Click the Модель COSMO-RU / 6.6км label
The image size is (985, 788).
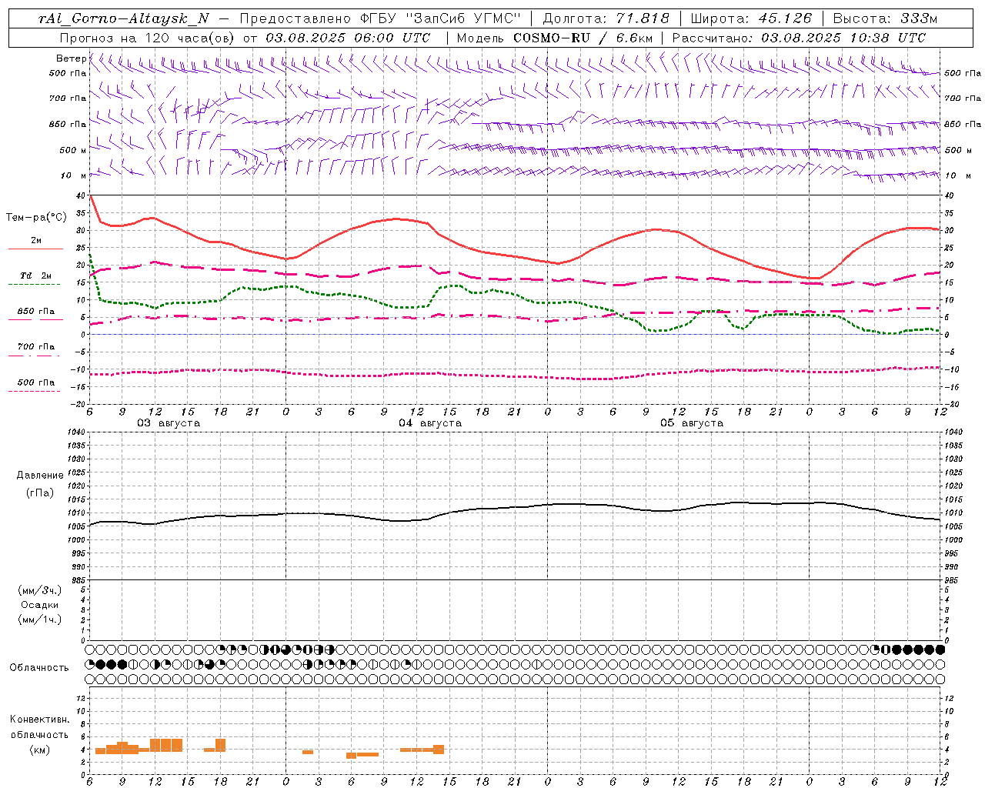554,38
